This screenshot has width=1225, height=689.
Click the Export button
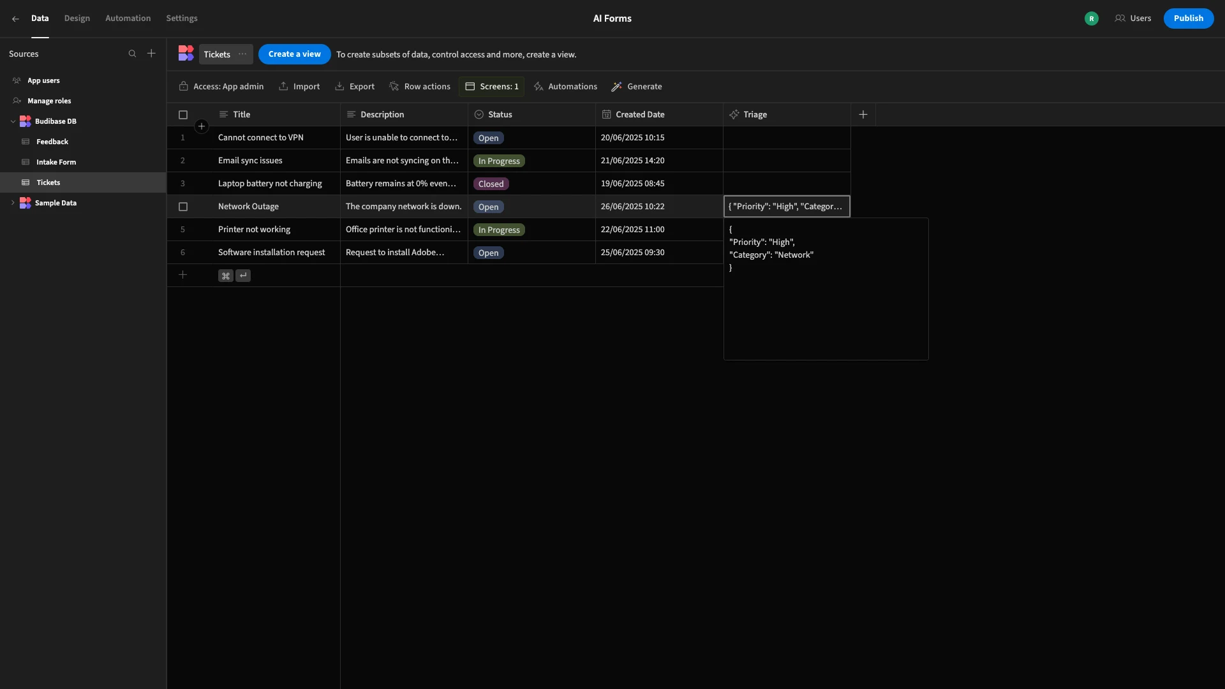pos(355,87)
